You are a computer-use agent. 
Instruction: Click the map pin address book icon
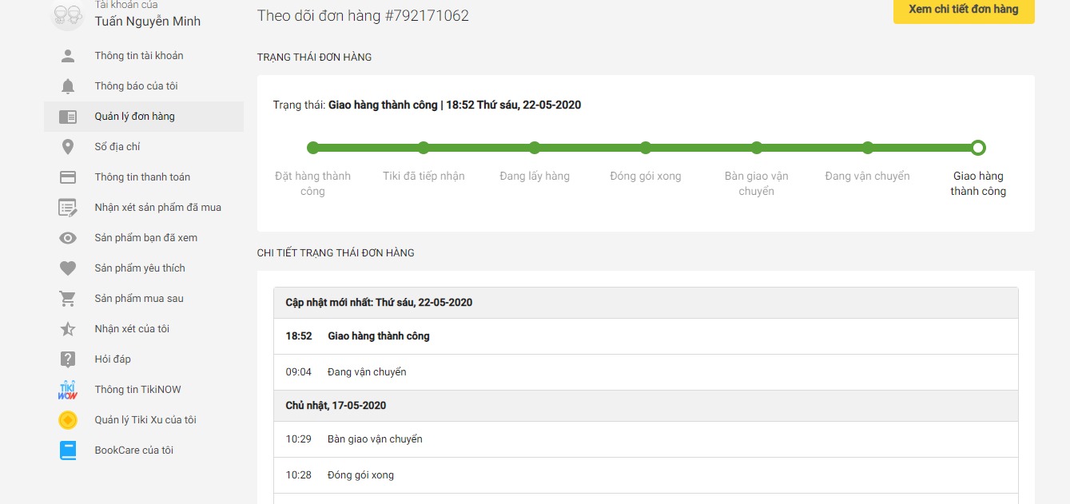click(x=68, y=147)
